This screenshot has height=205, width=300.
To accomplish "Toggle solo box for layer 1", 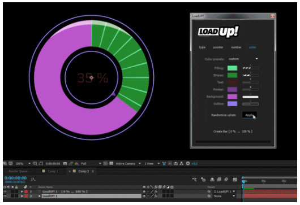I will (x=12, y=191).
